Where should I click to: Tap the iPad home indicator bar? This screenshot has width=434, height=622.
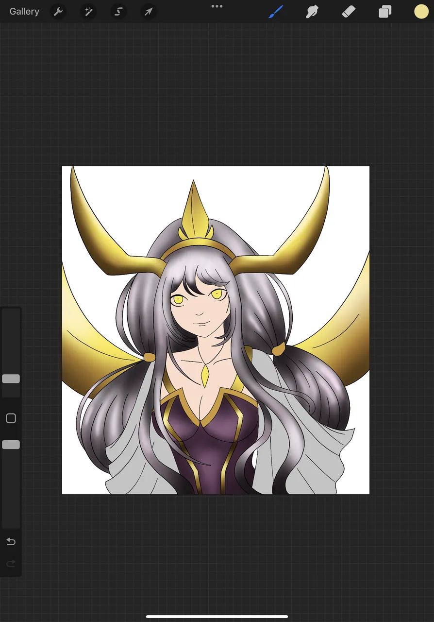coord(217,617)
